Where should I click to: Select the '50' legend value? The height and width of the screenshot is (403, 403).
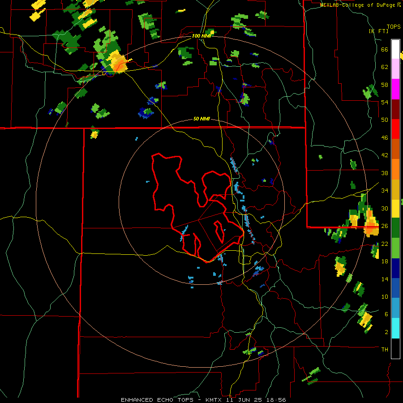click(x=385, y=120)
